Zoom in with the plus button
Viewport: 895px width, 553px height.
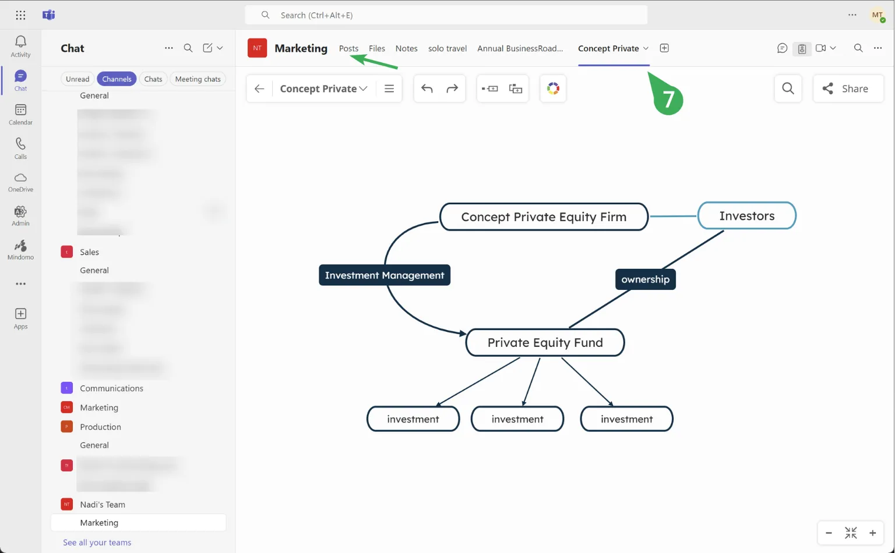872,533
